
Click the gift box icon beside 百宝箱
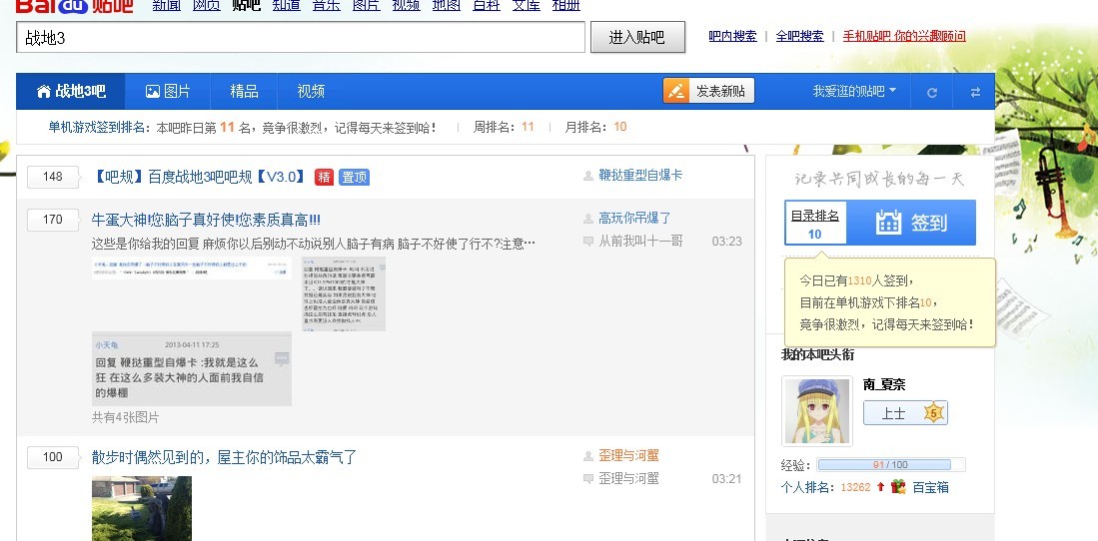coord(898,486)
